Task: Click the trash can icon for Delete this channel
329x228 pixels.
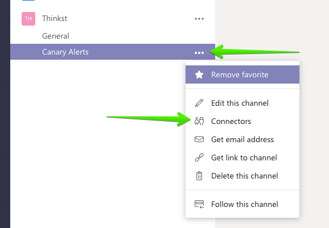Action: pos(199,176)
